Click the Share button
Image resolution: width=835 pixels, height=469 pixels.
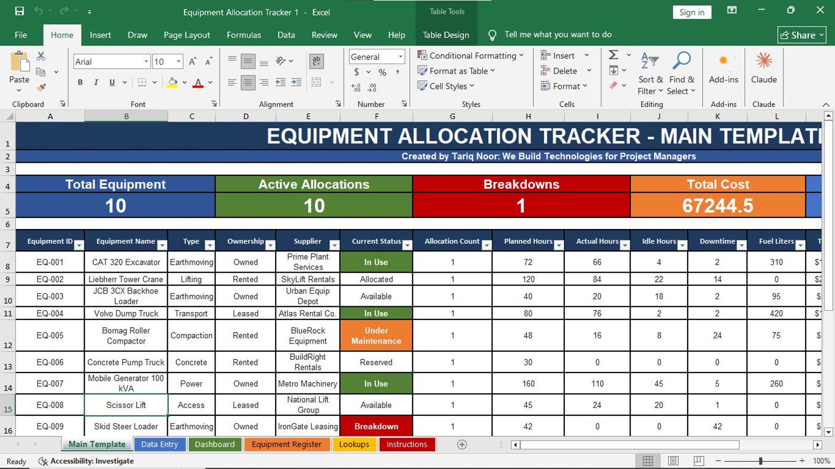pos(801,35)
